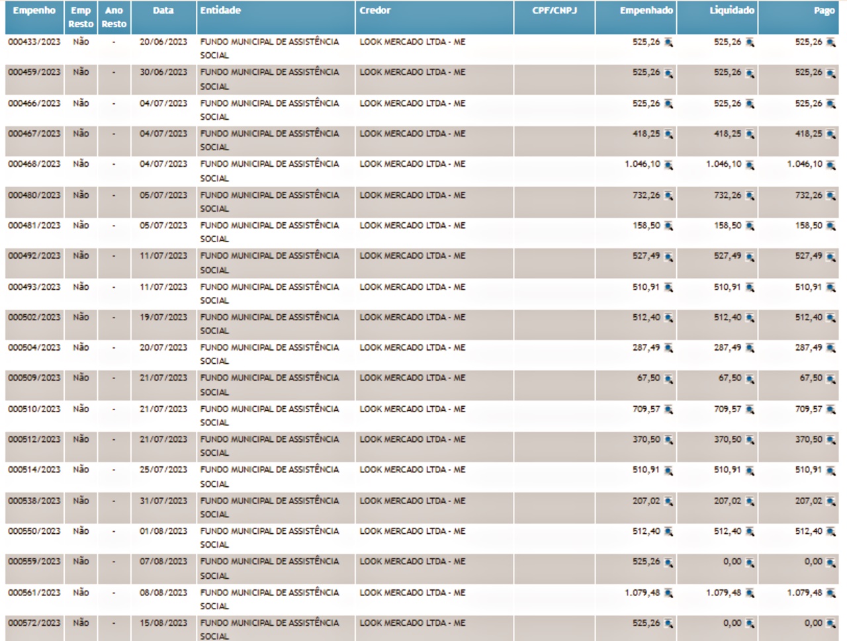Open Liquidado magnifier in row 000481/2023

pos(750,226)
